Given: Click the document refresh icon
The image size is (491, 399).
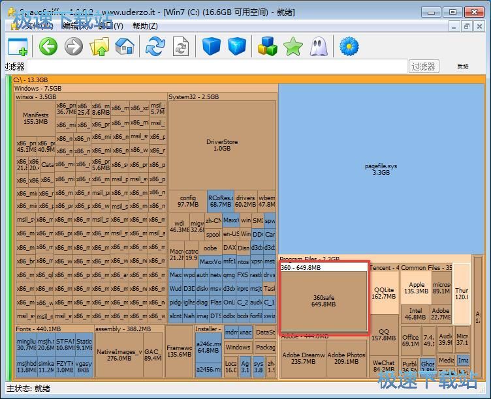Looking at the screenshot, I should tap(181, 46).
